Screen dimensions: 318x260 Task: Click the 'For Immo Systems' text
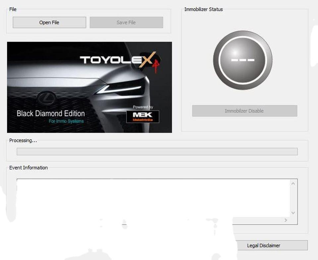click(66, 121)
